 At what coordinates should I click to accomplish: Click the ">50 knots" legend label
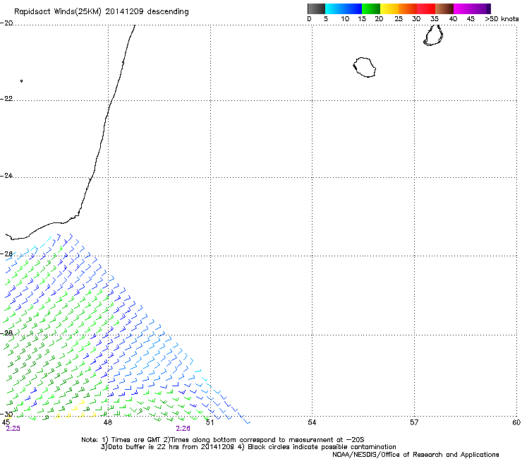pos(502,19)
